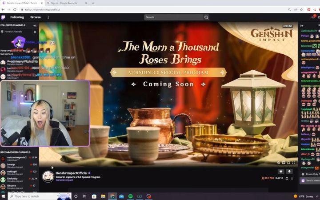Open the GenshinImpactOfficial channel name link
The image size is (320, 200).
[72, 173]
